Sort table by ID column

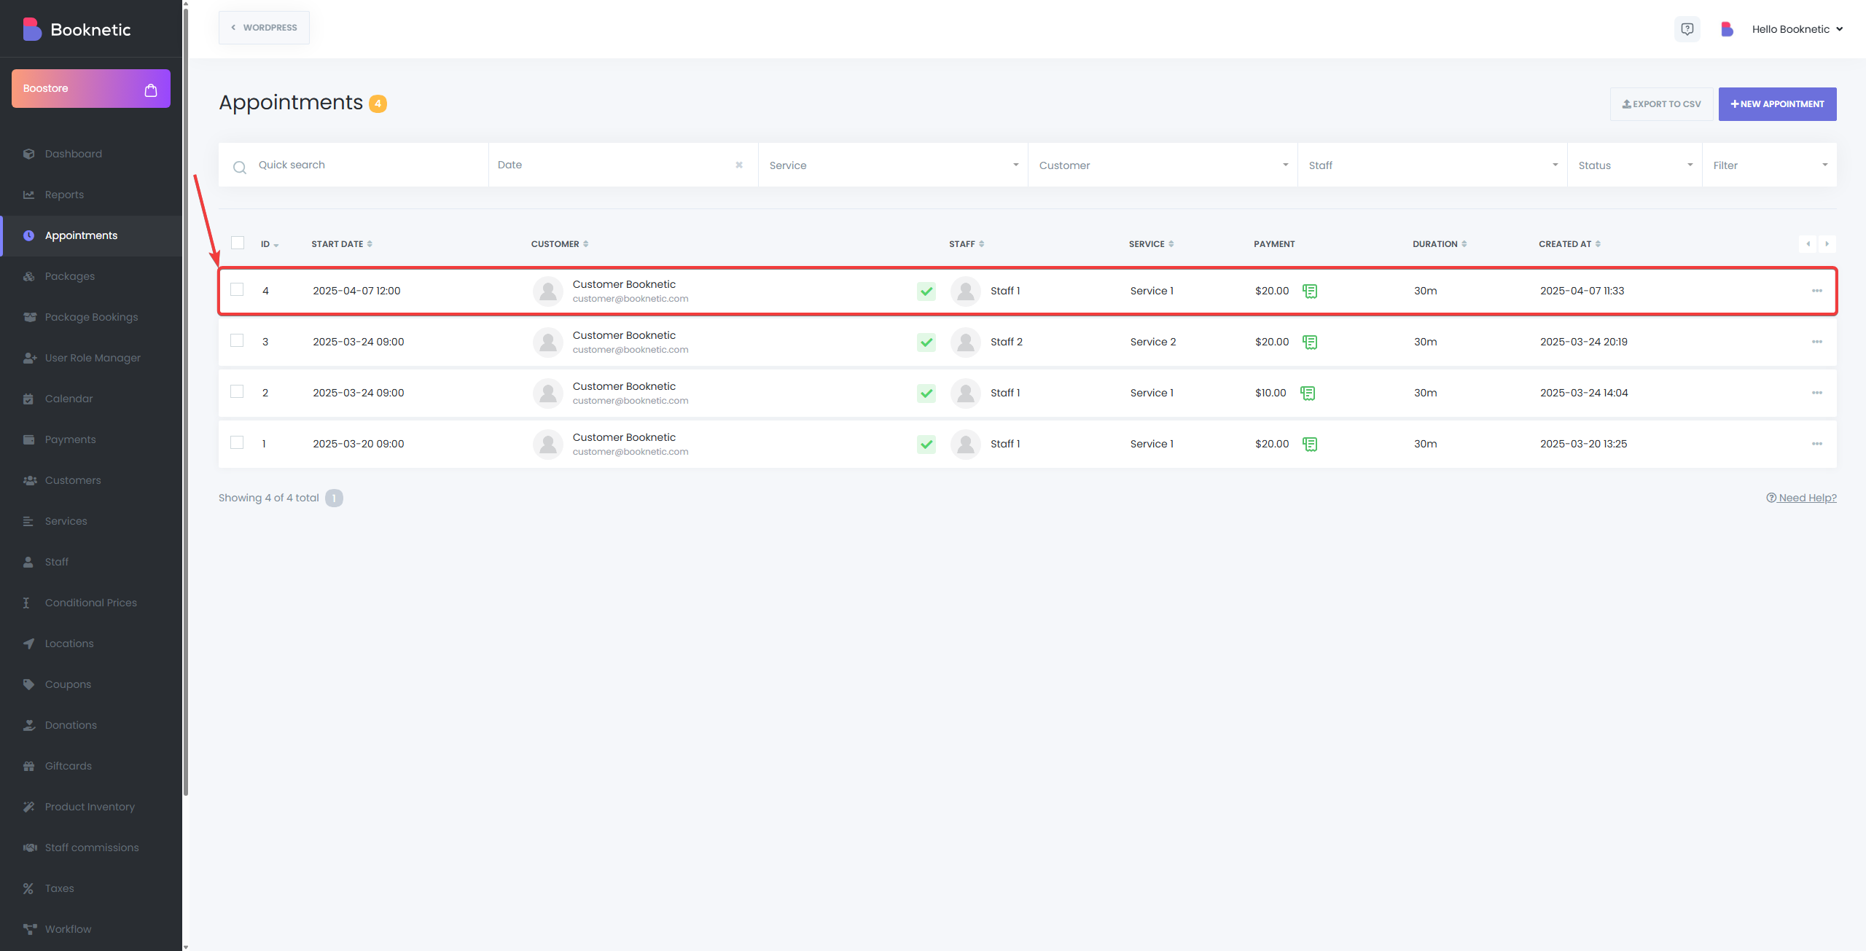270,244
